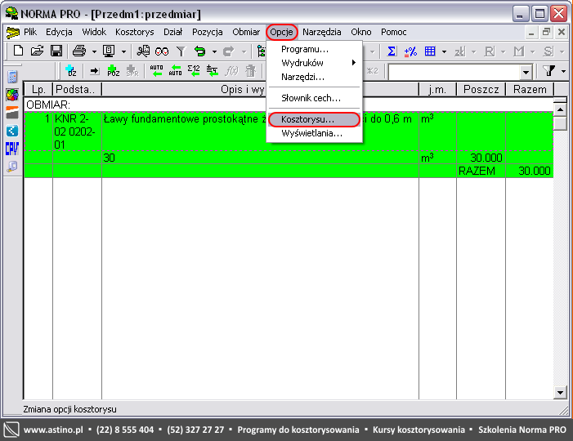The image size is (573, 441).
Task: Expand the zł dropdown arrow
Action: 473,51
